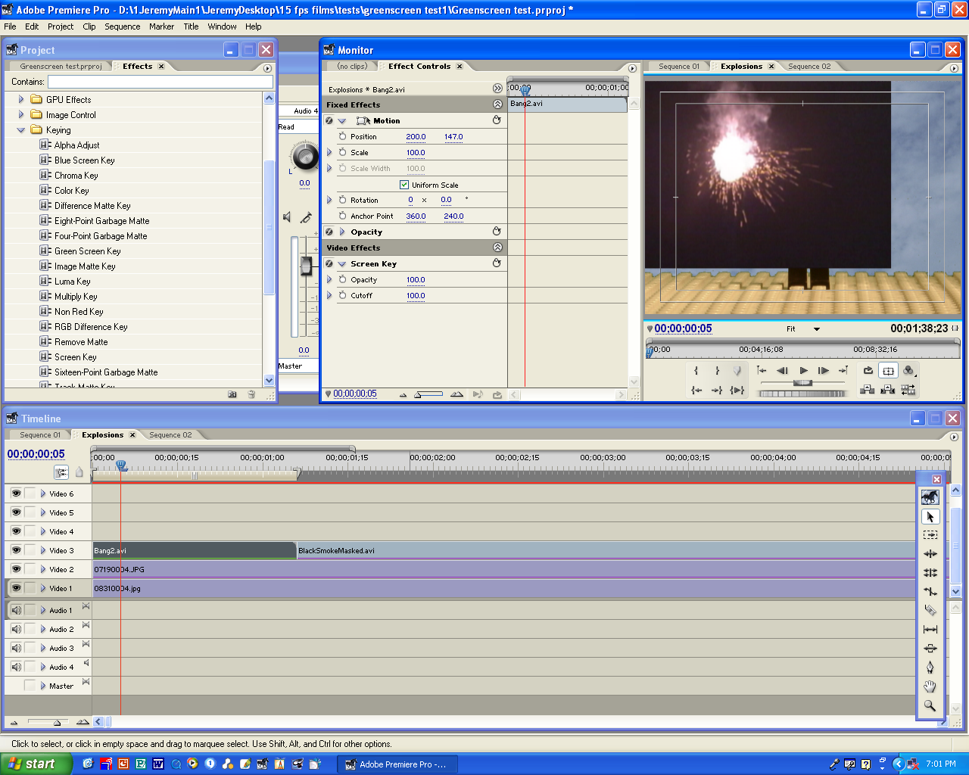Open the Marker menu
The width and height of the screenshot is (969, 775).
click(x=161, y=26)
